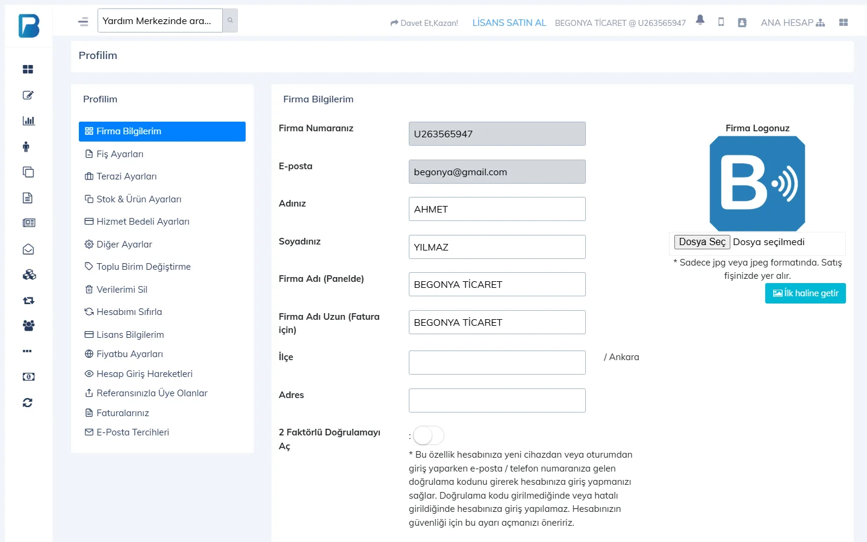Click into the Adınız input field
The image size is (867, 542).
pyautogui.click(x=497, y=209)
